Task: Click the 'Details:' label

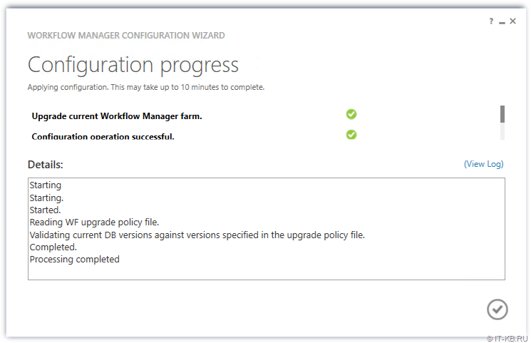Action: 46,165
